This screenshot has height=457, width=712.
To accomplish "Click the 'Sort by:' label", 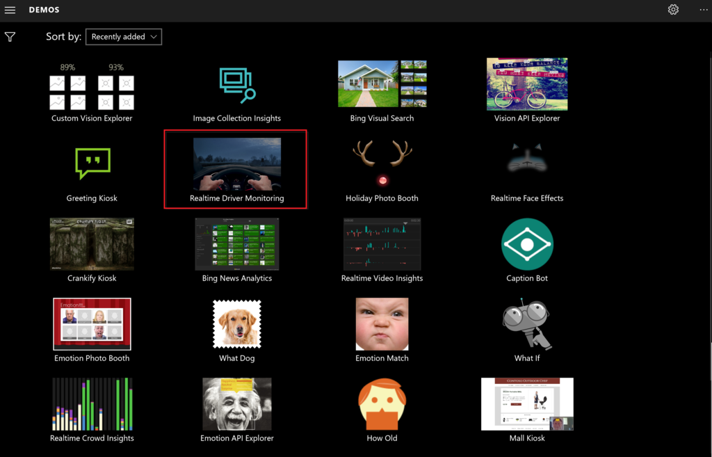I will [63, 36].
